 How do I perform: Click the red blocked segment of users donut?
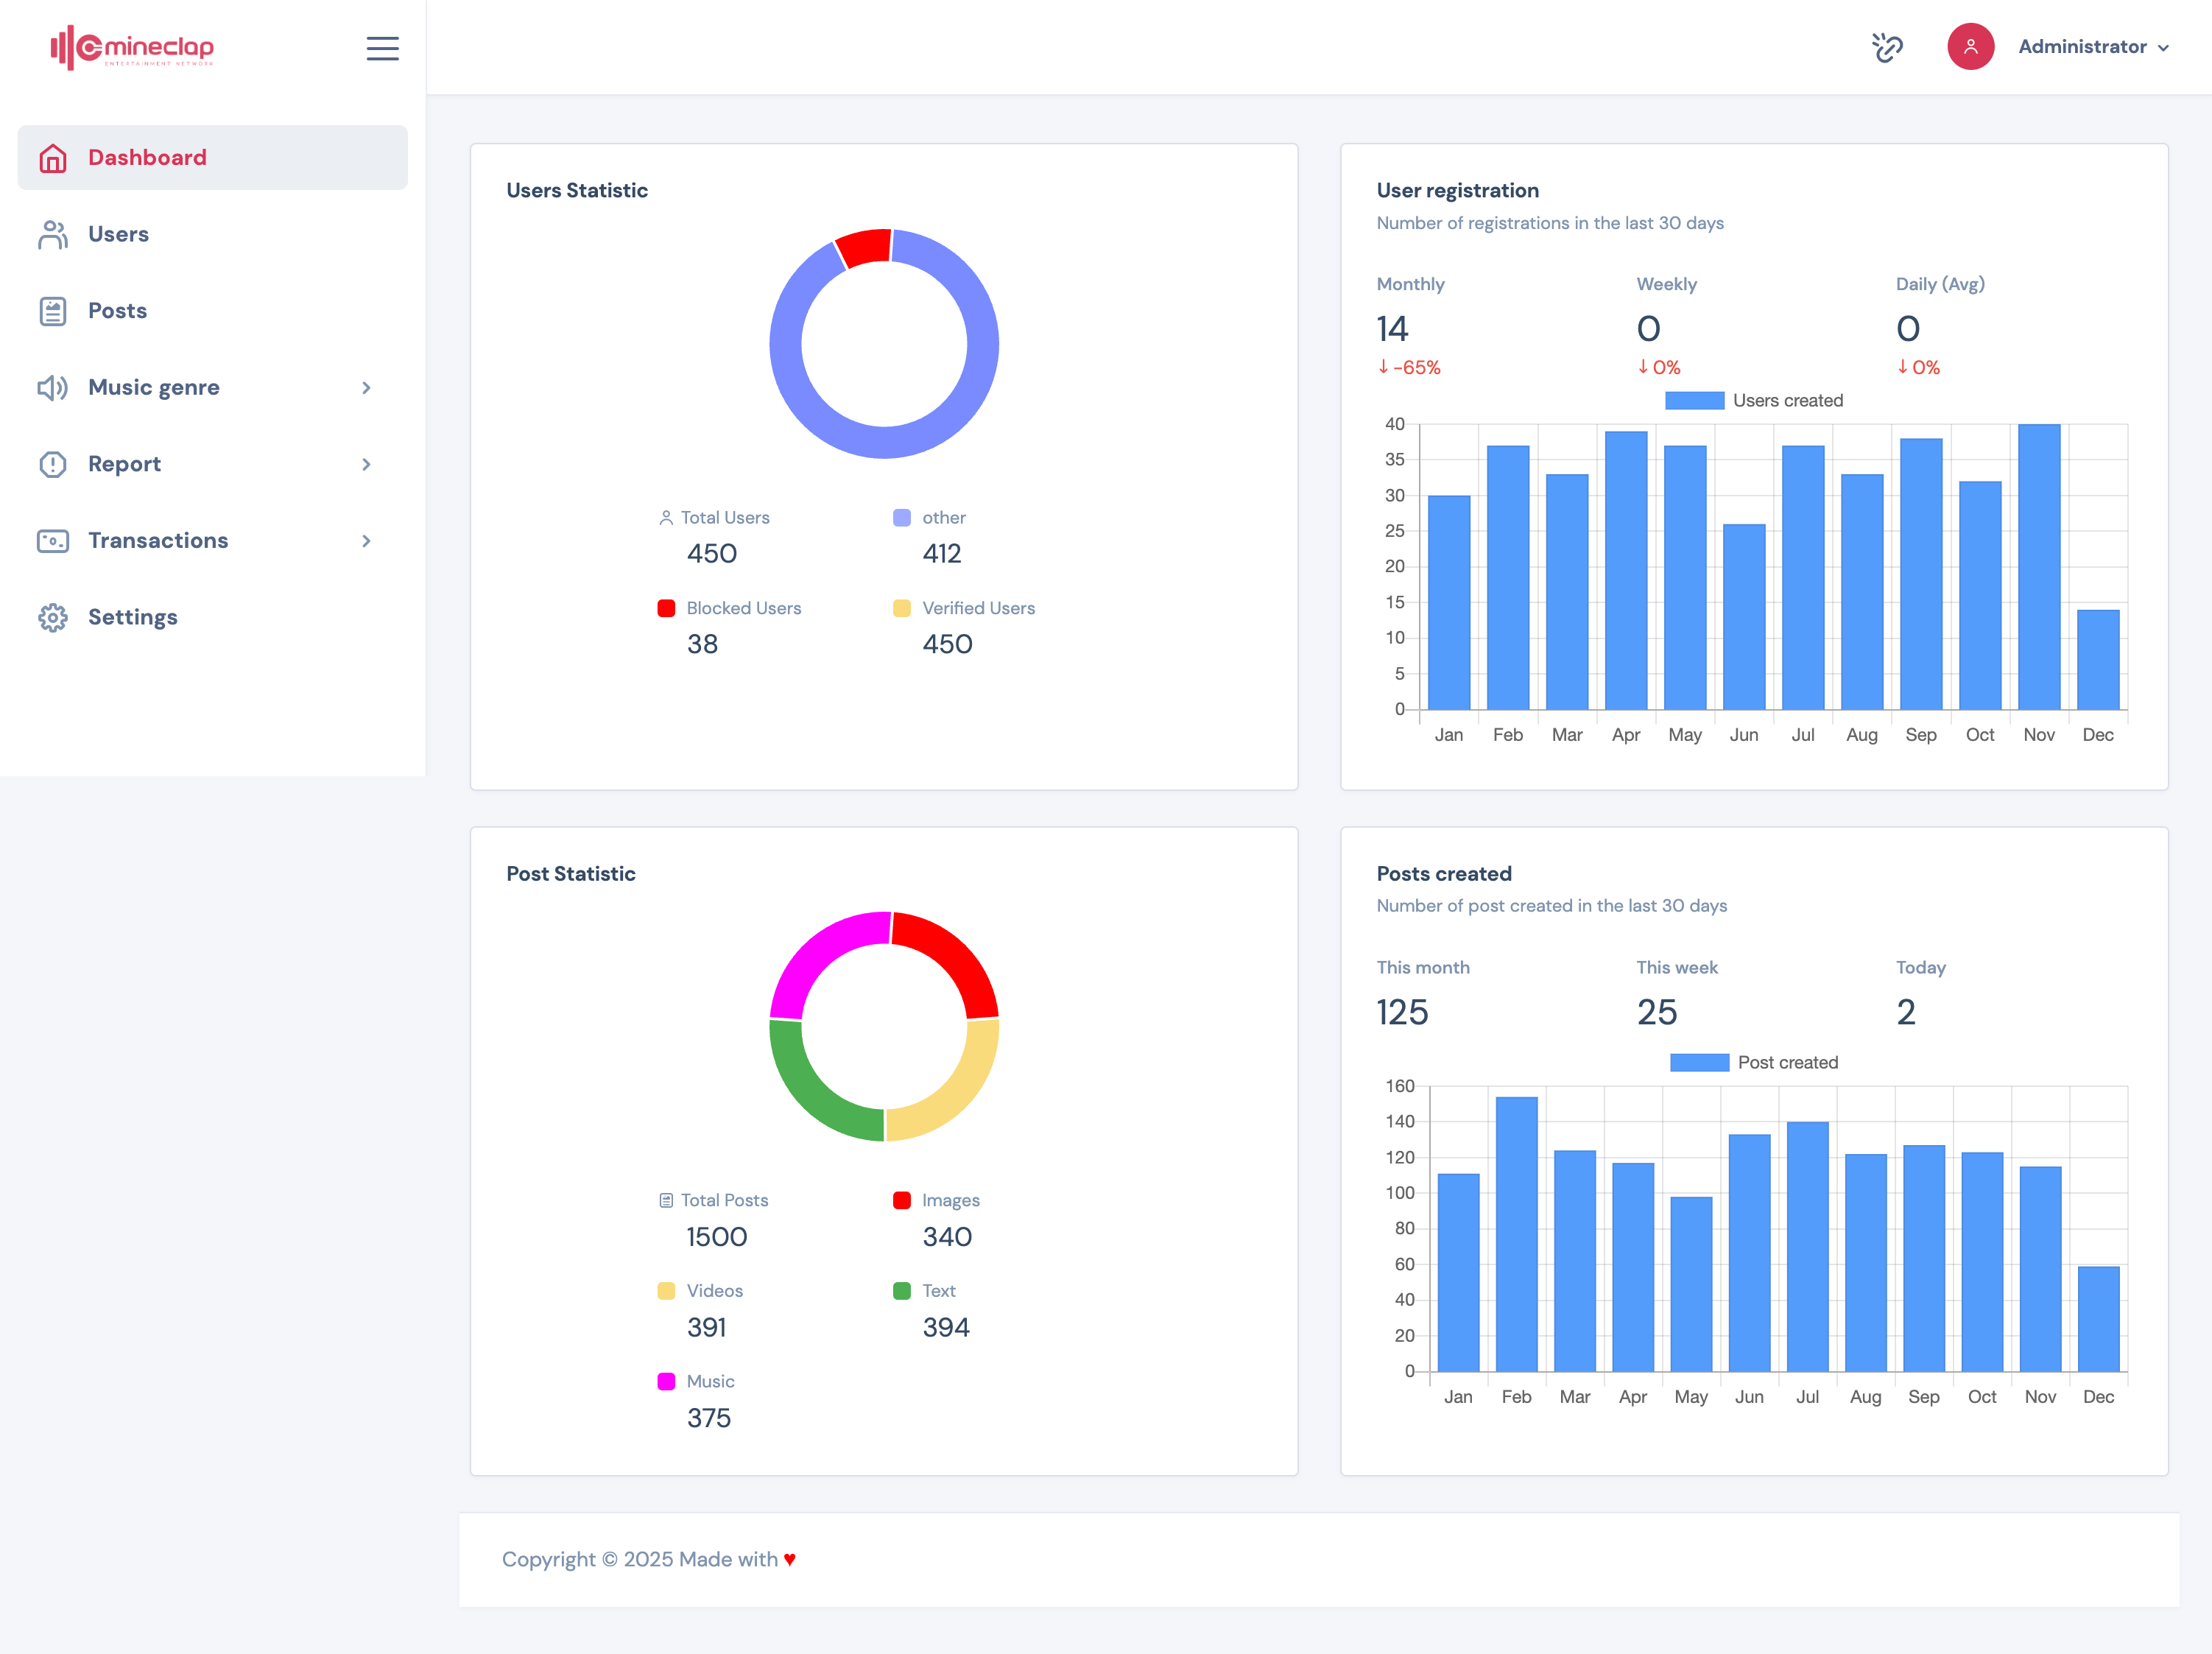(864, 247)
